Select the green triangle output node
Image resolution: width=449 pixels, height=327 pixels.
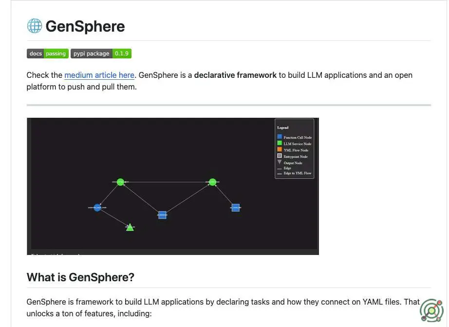point(130,227)
